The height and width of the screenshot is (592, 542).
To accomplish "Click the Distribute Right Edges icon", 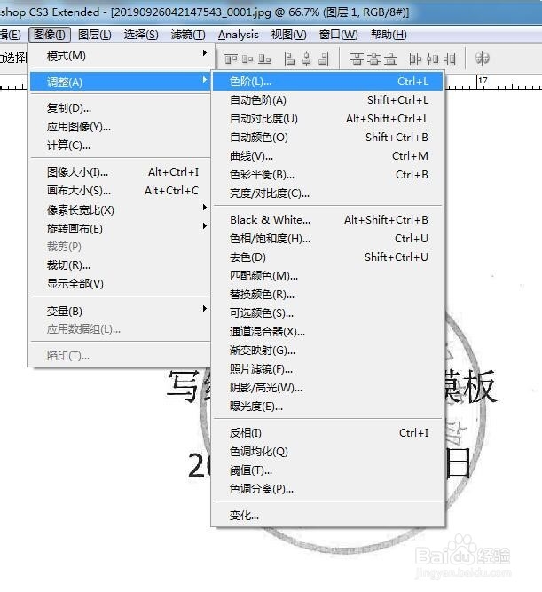I will point(450,59).
